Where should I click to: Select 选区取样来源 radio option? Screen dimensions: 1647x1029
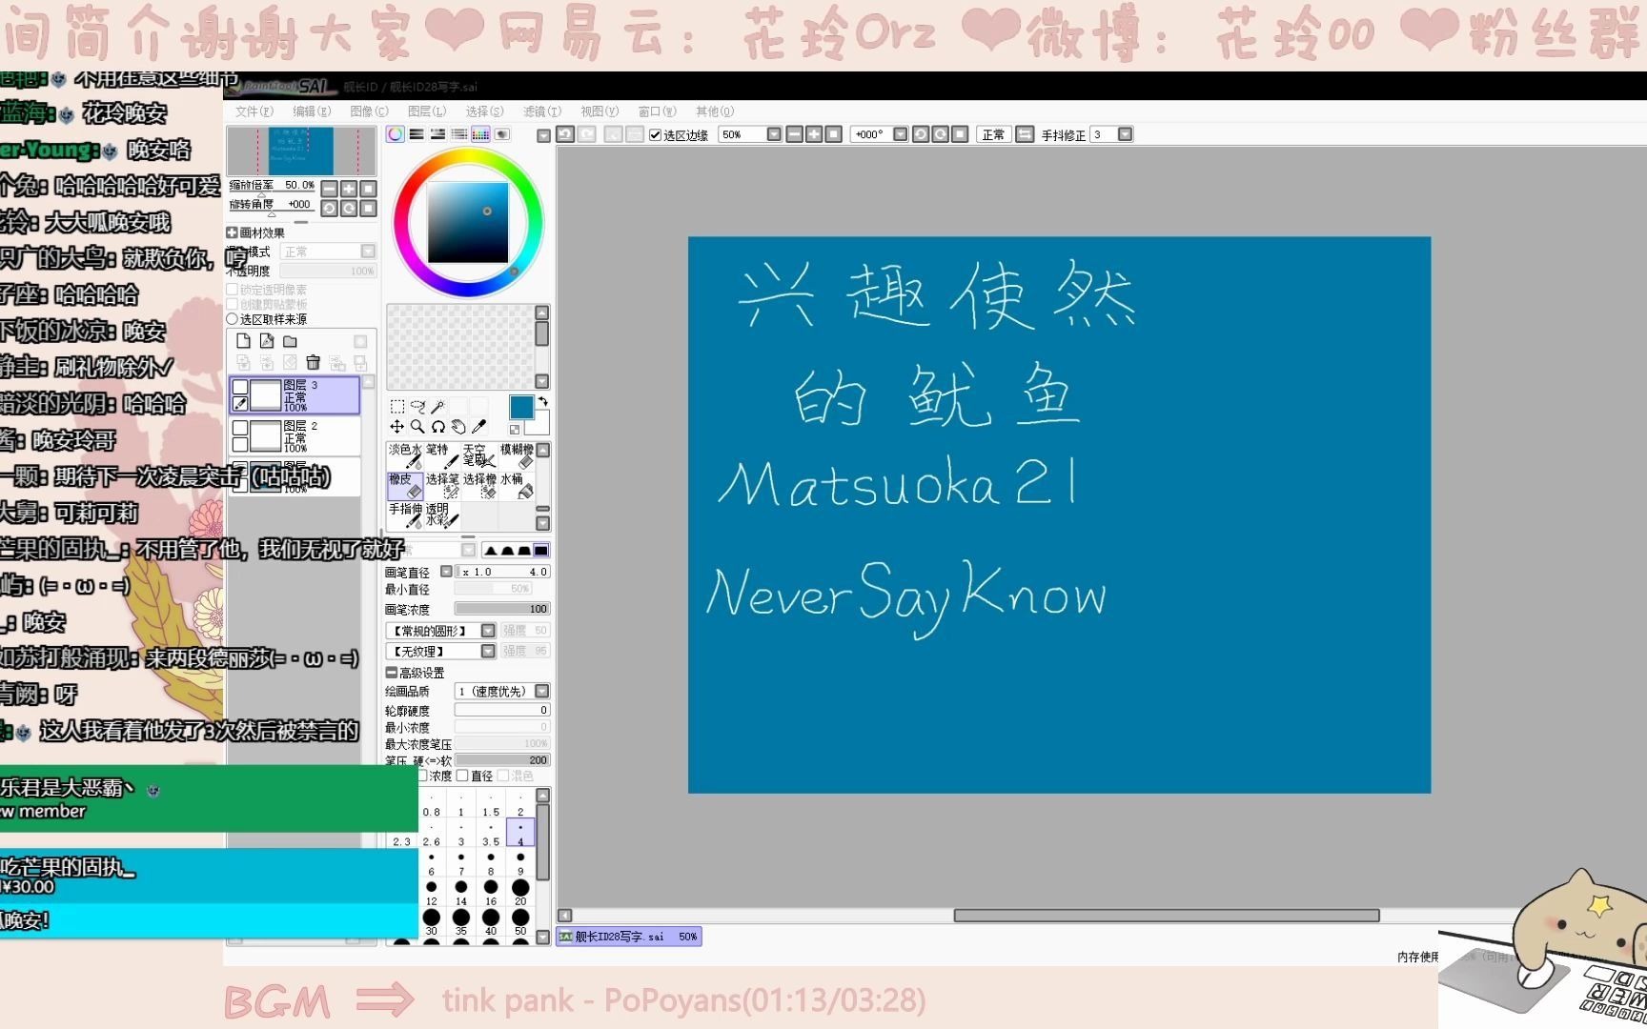click(x=232, y=319)
